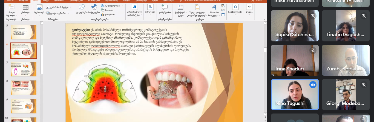
Task: Click the main slide vertical scrollbar
Action: [x=265, y=50]
